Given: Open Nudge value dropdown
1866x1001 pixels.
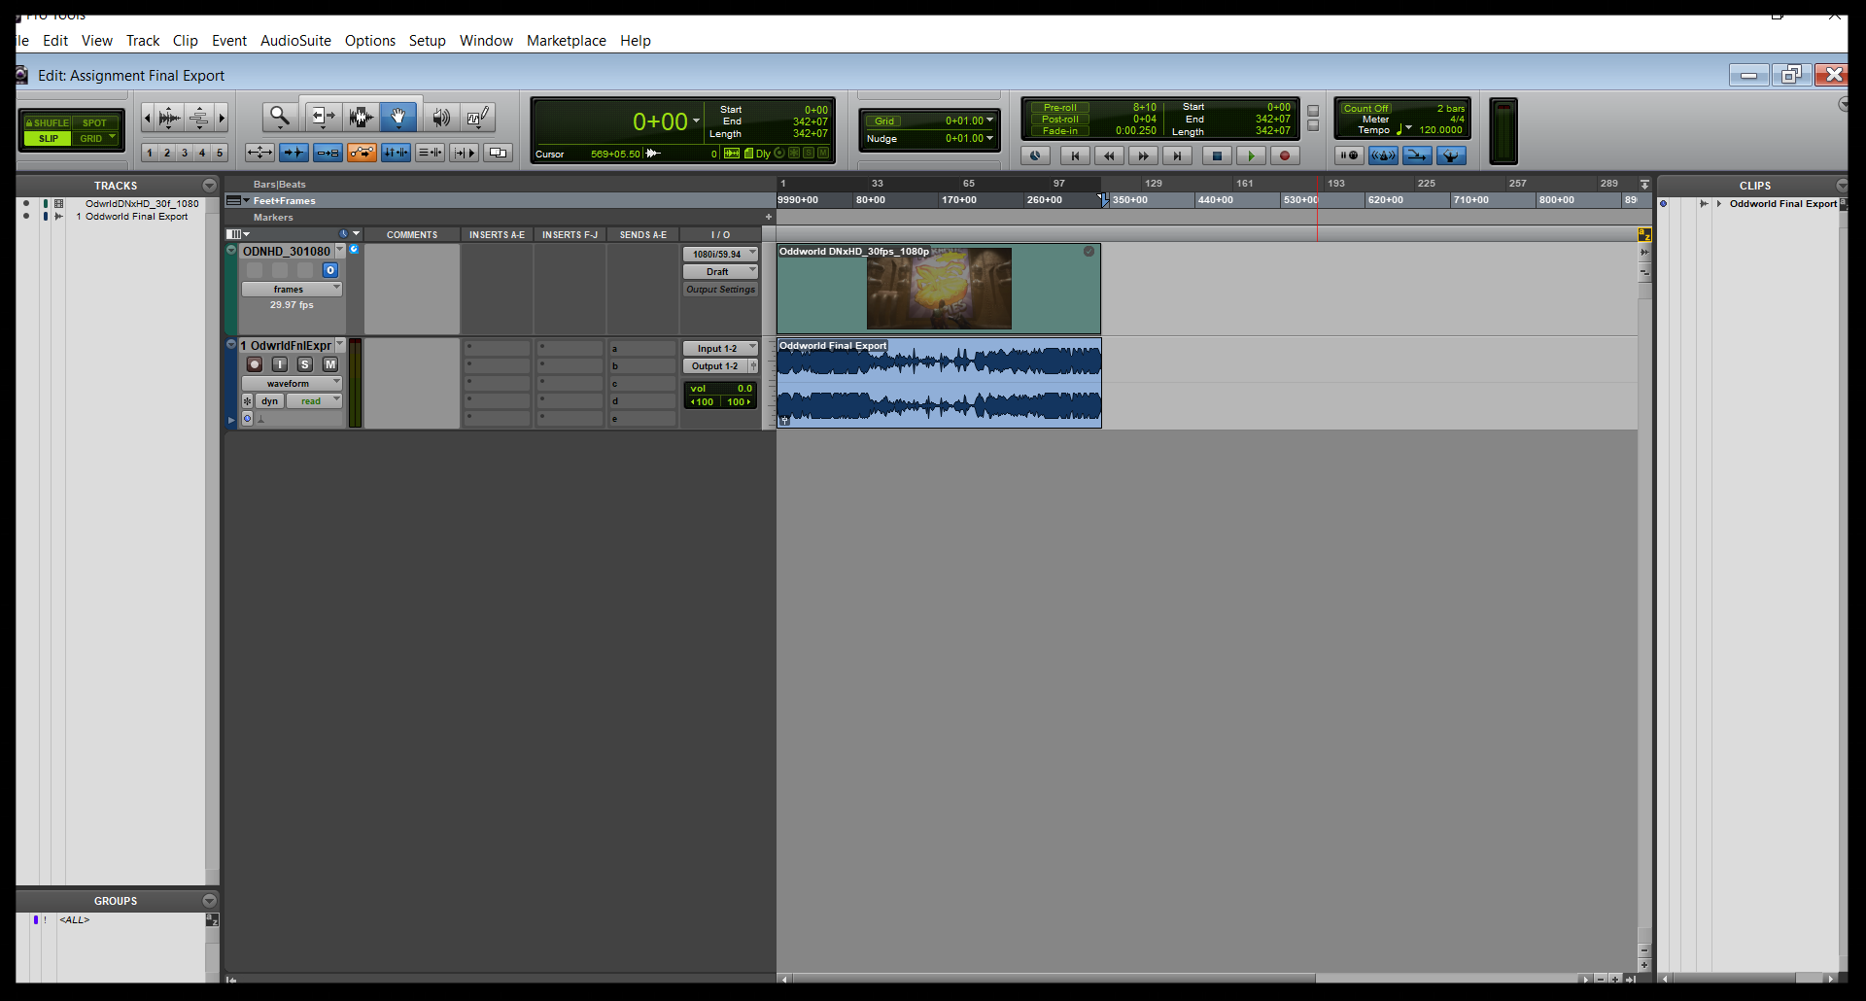Looking at the screenshot, I should pyautogui.click(x=989, y=138).
